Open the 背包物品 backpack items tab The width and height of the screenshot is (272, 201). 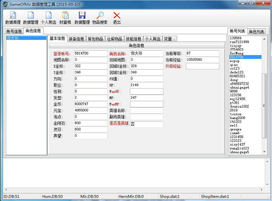95,39
